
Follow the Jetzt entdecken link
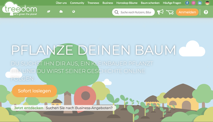(29, 108)
